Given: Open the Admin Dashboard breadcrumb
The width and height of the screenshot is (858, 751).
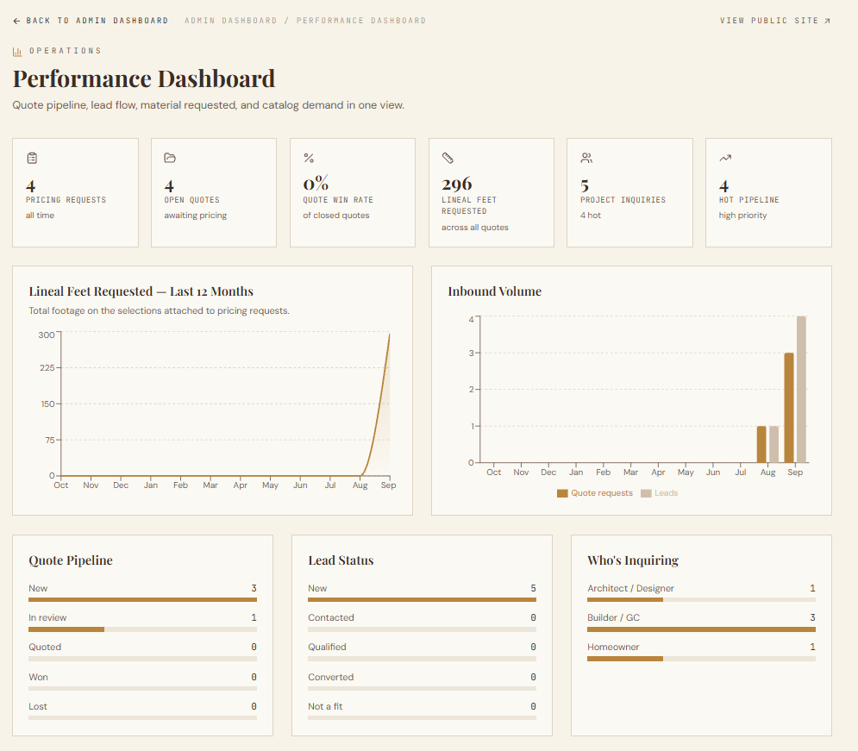Looking at the screenshot, I should click(230, 21).
